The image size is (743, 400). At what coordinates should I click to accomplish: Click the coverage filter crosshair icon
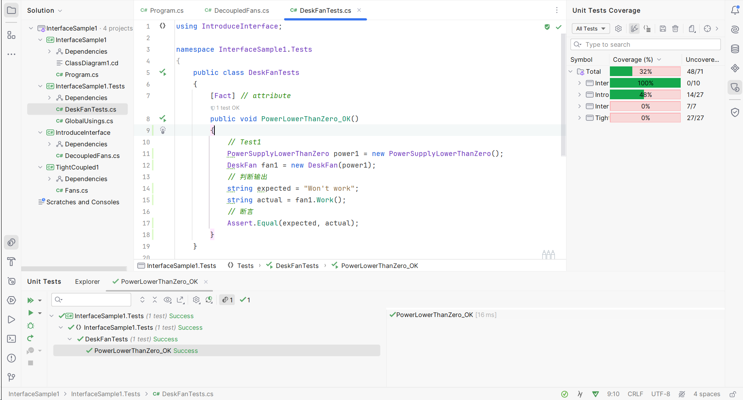[707, 29]
